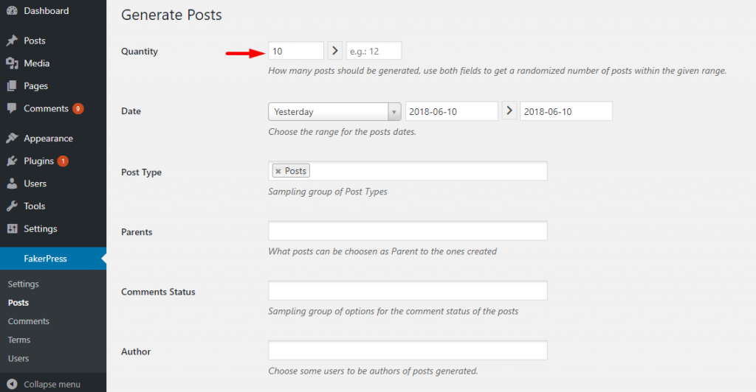
Task: Open the Author selection box
Action: coord(408,350)
